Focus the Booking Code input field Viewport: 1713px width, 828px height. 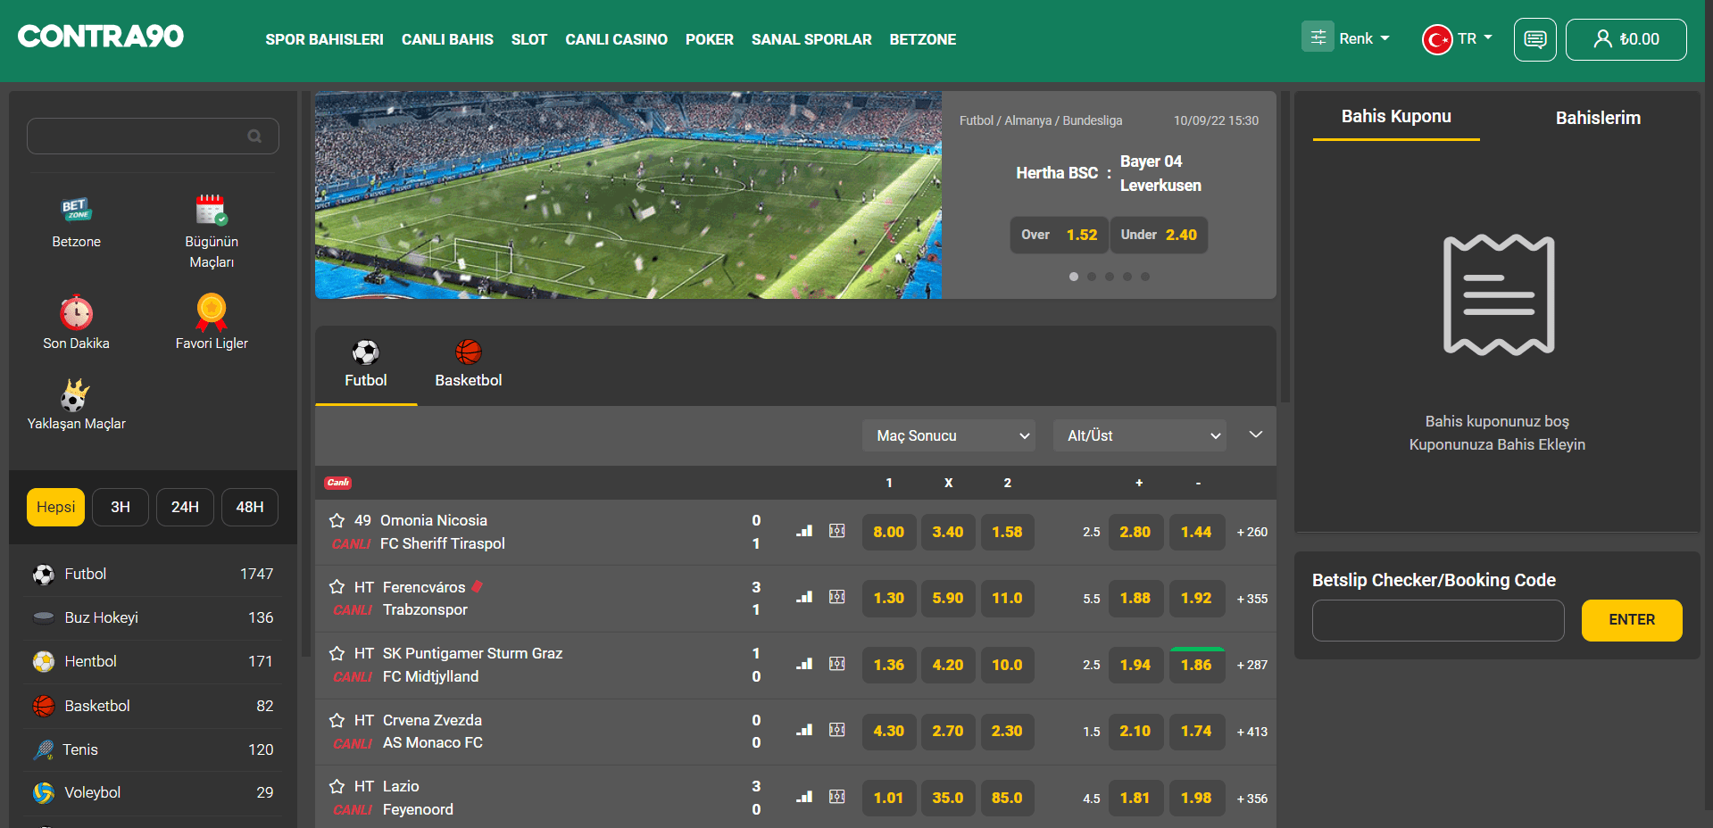[1438, 620]
